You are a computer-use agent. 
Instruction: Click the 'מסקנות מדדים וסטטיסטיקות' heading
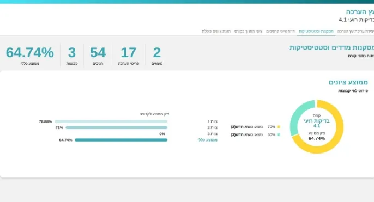pyautogui.click(x=332, y=48)
